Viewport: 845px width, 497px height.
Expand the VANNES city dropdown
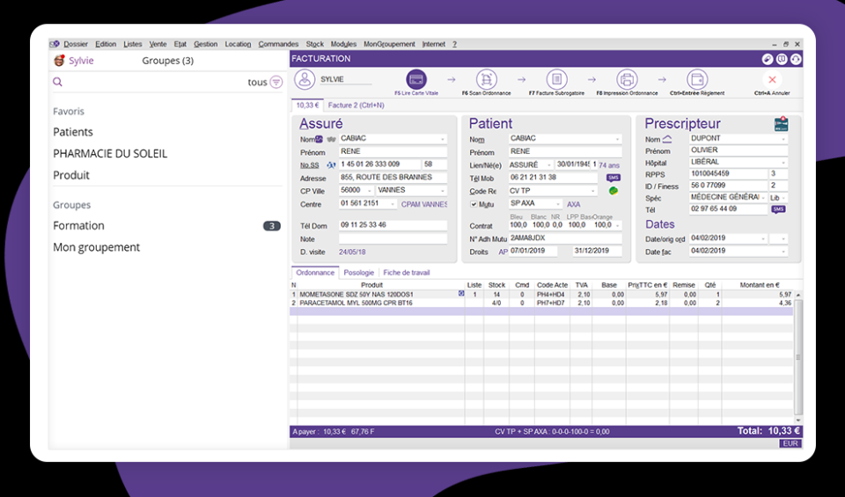coord(443,190)
